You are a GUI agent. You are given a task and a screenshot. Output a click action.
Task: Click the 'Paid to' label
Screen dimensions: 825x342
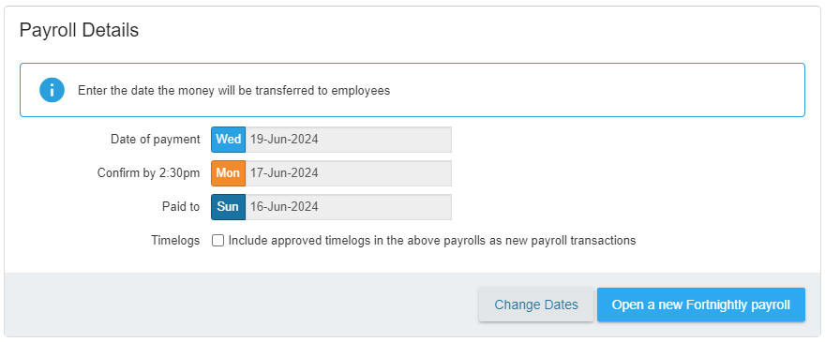point(181,207)
